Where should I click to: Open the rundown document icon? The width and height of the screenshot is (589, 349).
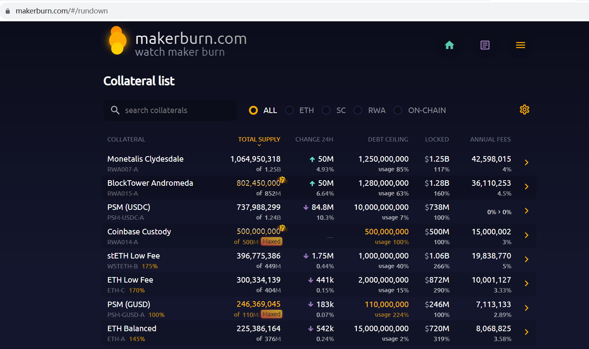pyautogui.click(x=485, y=45)
